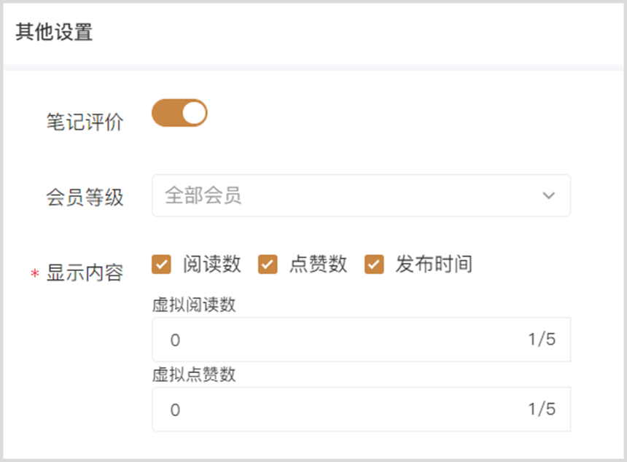Click the red required asterisk icon
Image resolution: width=627 pixels, height=462 pixels.
point(35,274)
